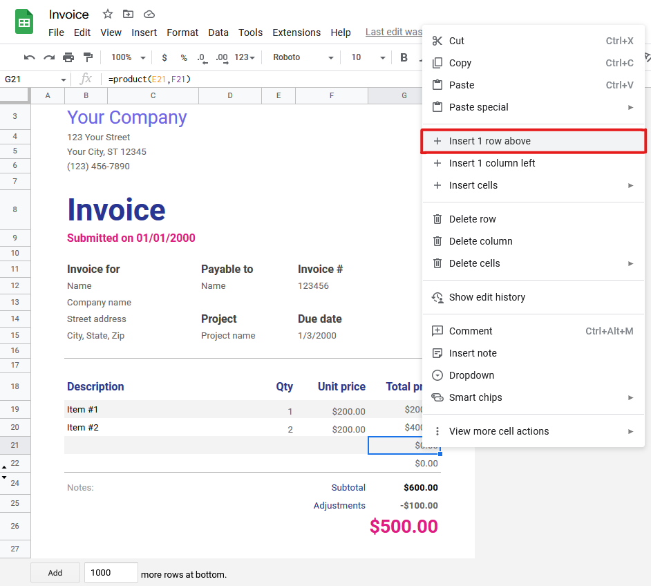Format as percent
Screen dimensions: 651x586
184,57
